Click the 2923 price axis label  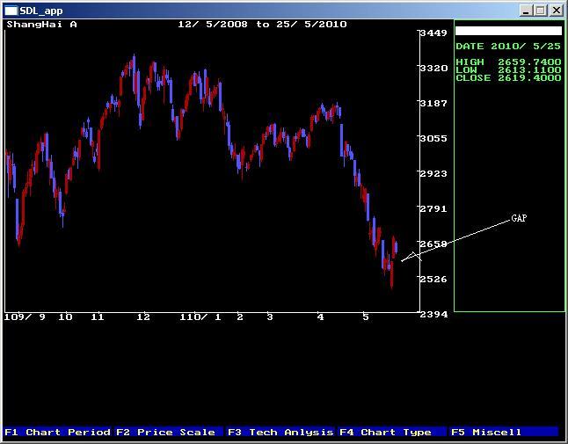click(433, 173)
